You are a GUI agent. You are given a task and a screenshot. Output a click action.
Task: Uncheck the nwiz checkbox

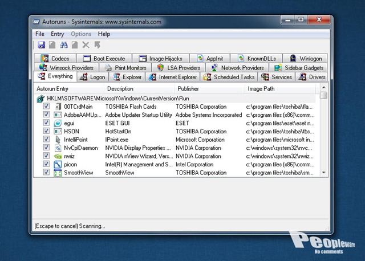[x=46, y=156]
